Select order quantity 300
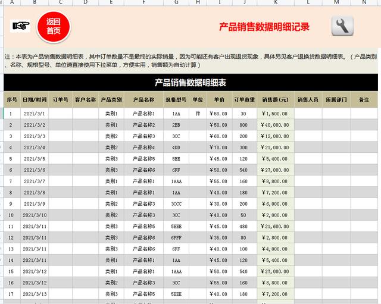The image size is (381, 304). 245,148
